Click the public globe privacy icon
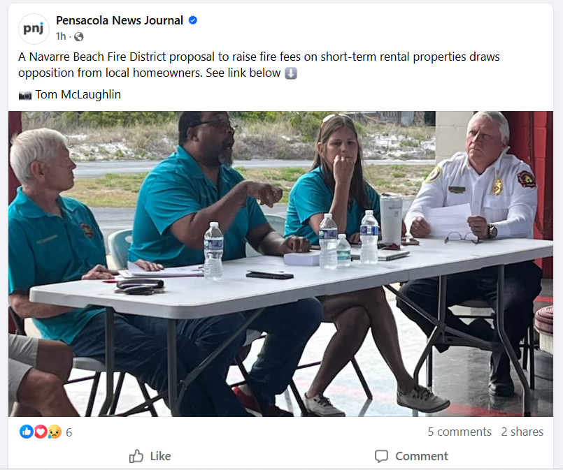The height and width of the screenshot is (470, 563). [x=78, y=36]
